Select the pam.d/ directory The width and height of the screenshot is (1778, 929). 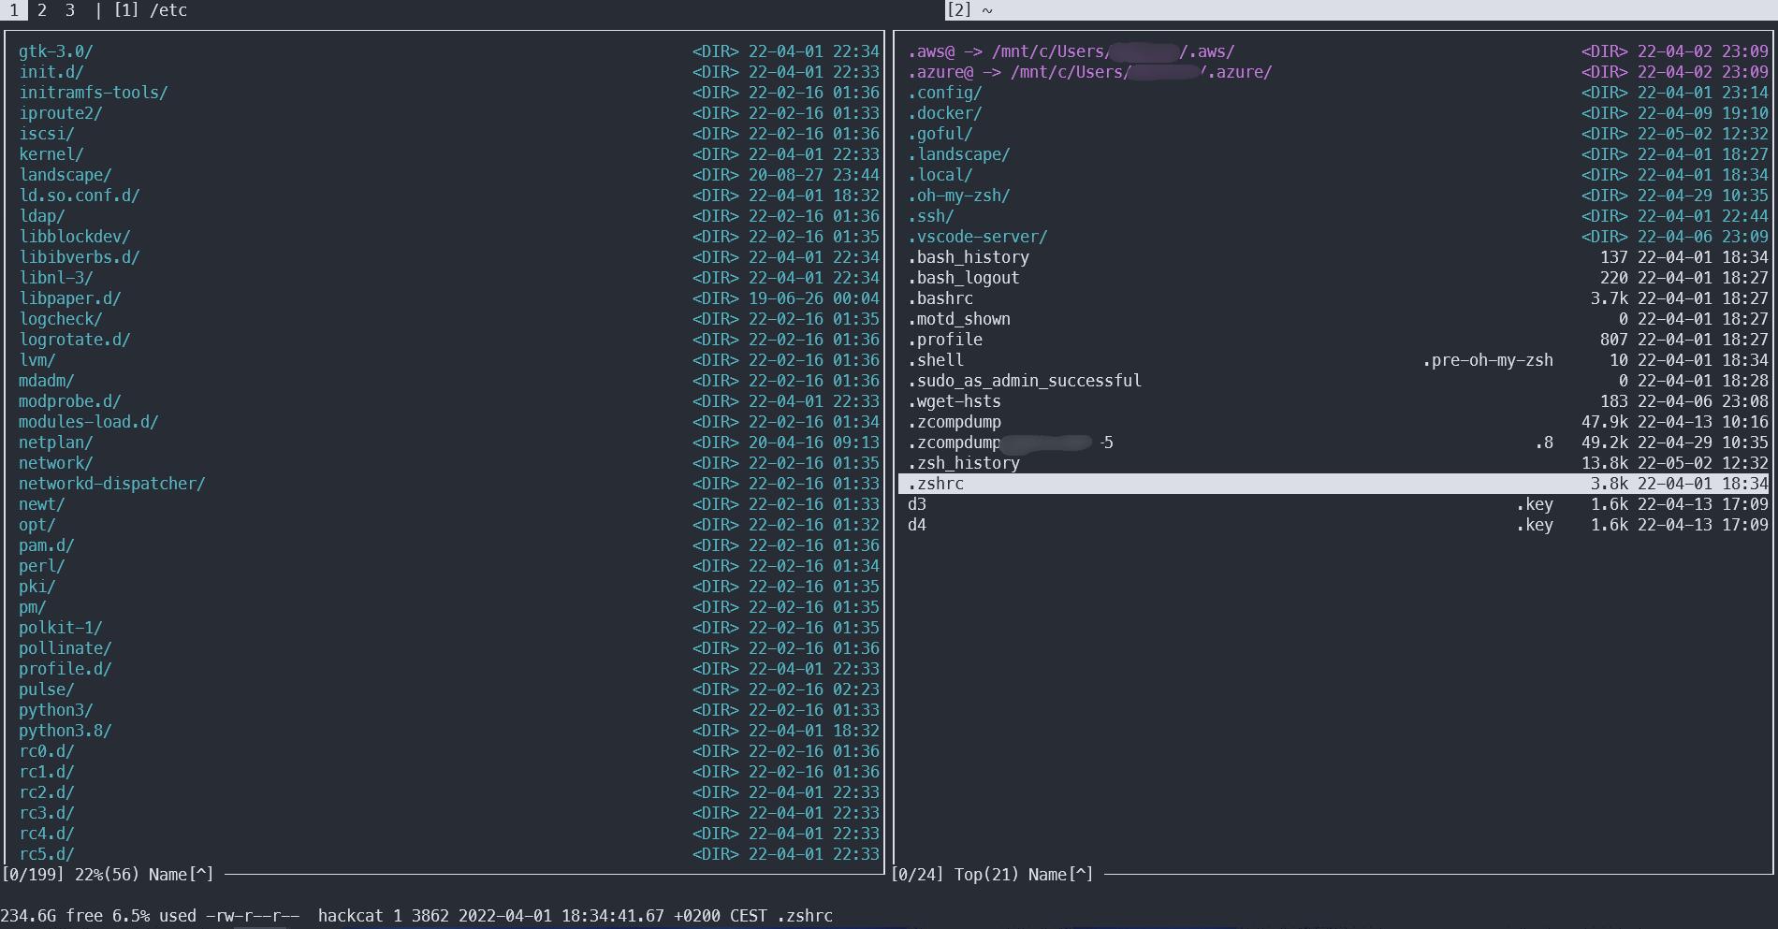pos(449,545)
